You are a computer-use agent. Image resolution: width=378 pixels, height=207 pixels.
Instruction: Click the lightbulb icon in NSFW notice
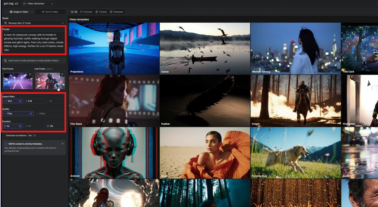point(6,144)
